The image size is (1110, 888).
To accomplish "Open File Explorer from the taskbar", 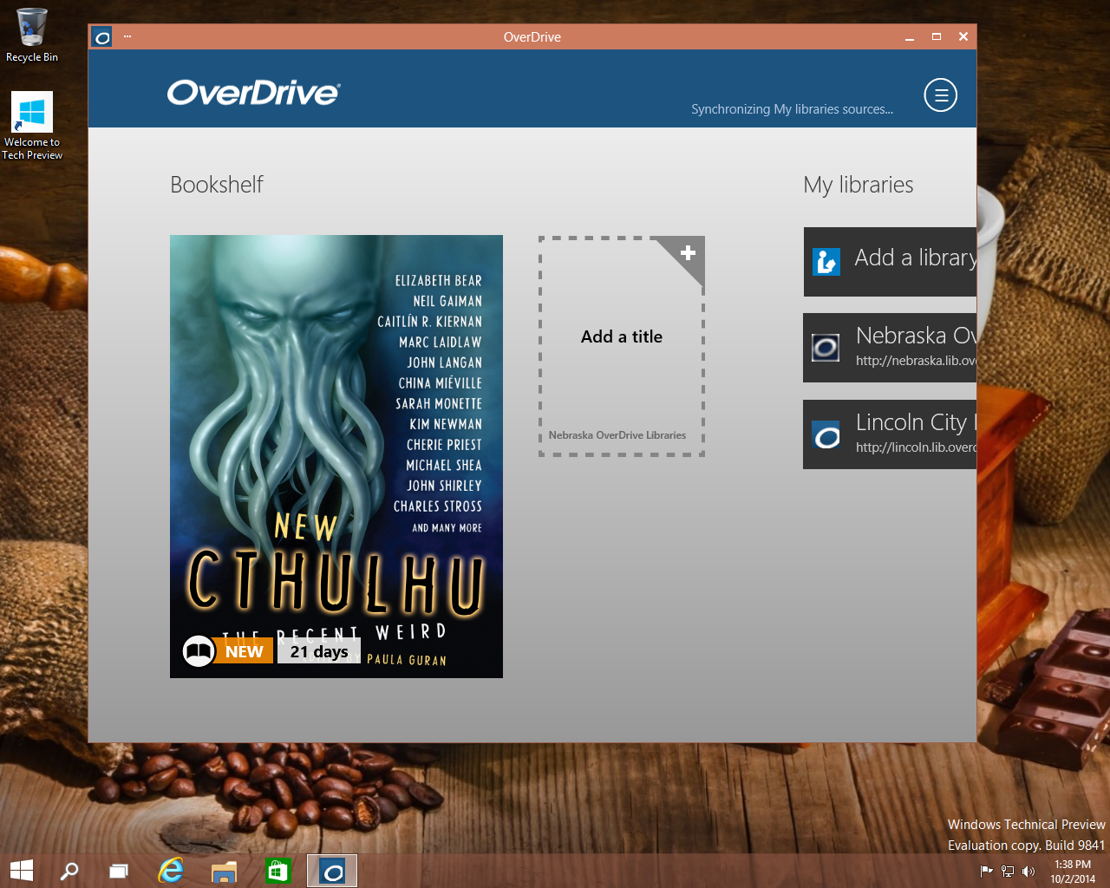I will pyautogui.click(x=224, y=871).
